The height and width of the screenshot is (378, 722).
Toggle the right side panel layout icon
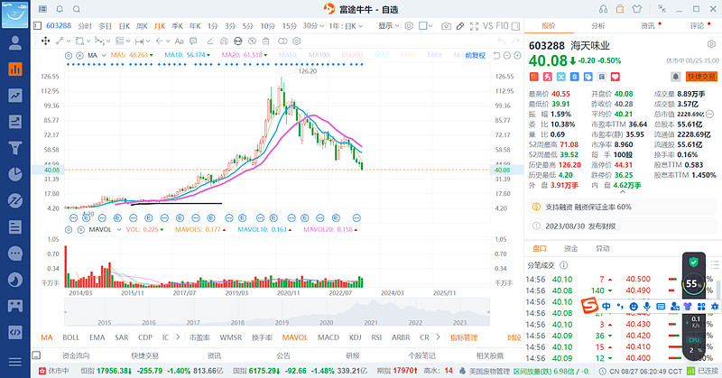515,26
